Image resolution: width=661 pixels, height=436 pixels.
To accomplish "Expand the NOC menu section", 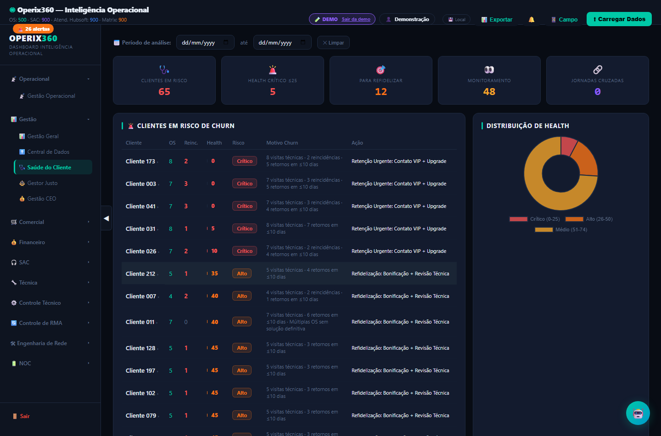I will 50,363.
